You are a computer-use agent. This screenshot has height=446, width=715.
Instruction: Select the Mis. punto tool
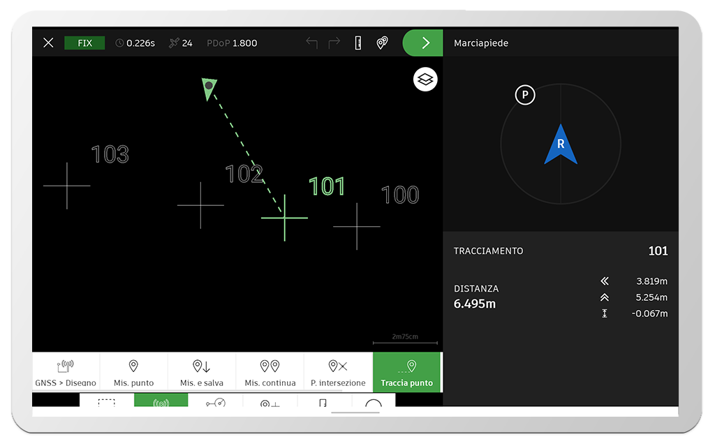click(x=133, y=372)
